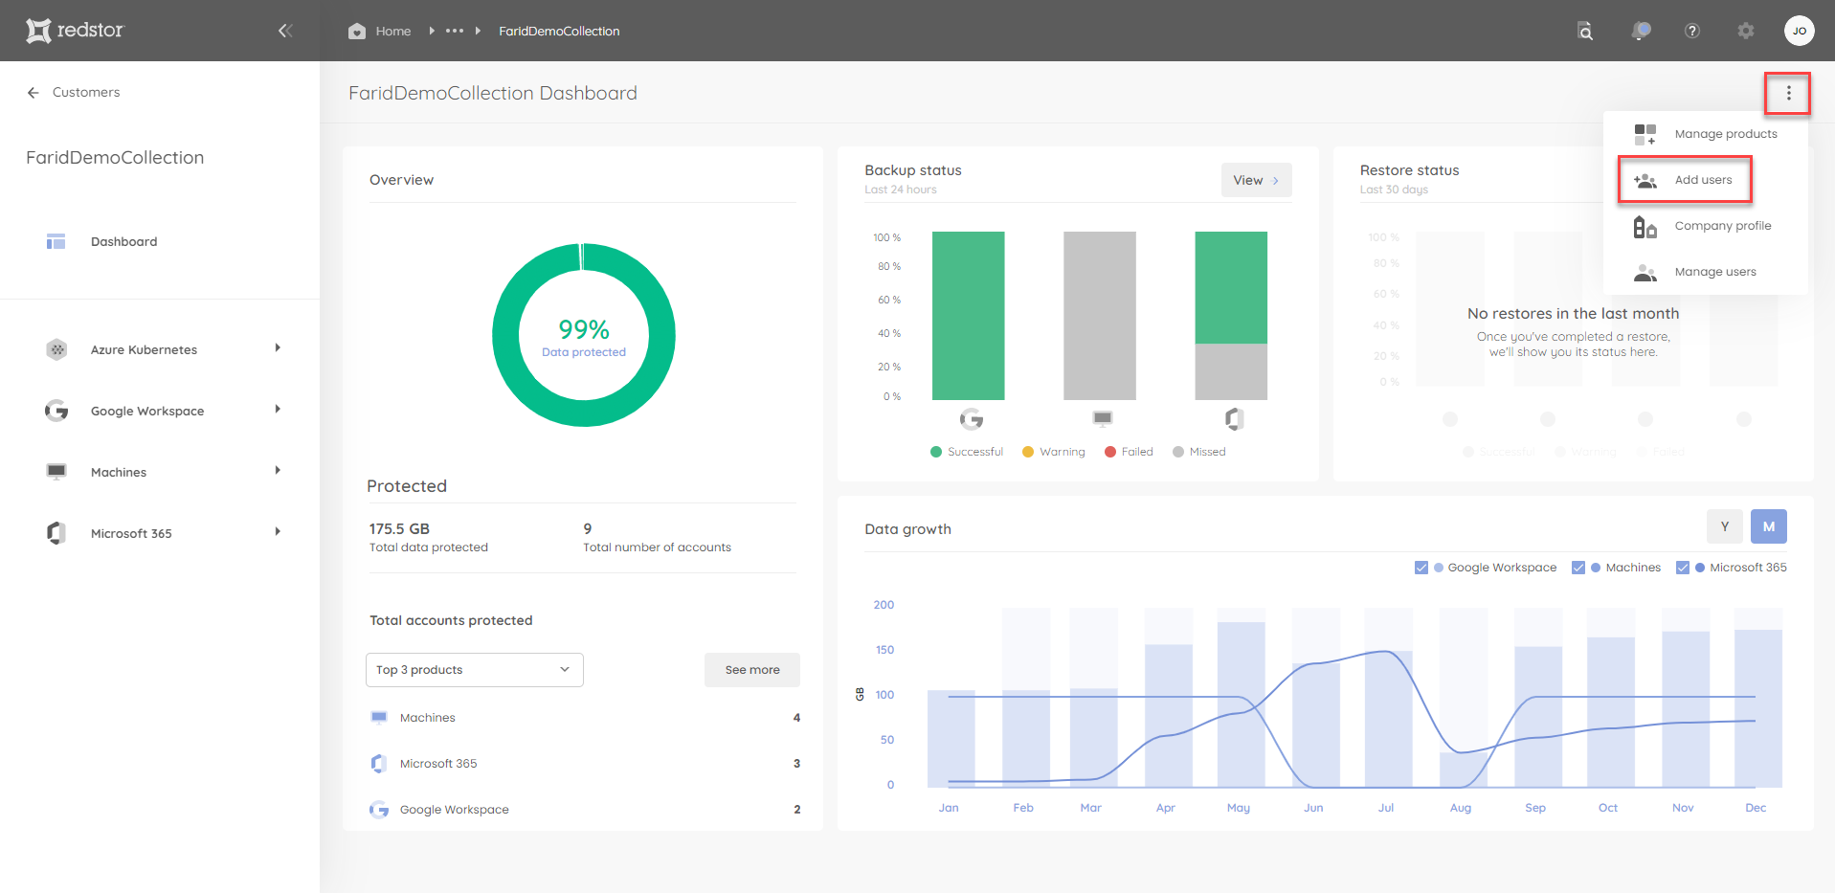Switch data growth to yearly (Y)
This screenshot has height=893, width=1835.
(1725, 526)
